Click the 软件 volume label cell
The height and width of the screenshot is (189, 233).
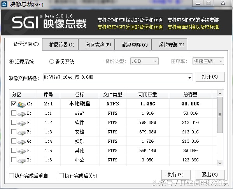79,122
